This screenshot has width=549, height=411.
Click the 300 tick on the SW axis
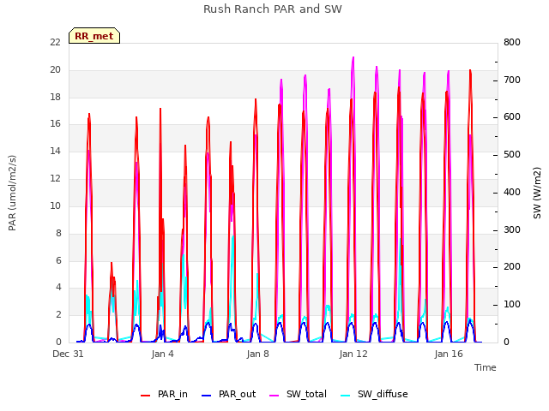click(511, 230)
